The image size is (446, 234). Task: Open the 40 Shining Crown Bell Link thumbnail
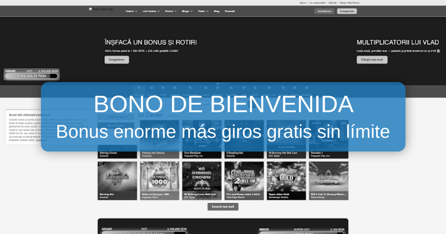[x=202, y=181]
